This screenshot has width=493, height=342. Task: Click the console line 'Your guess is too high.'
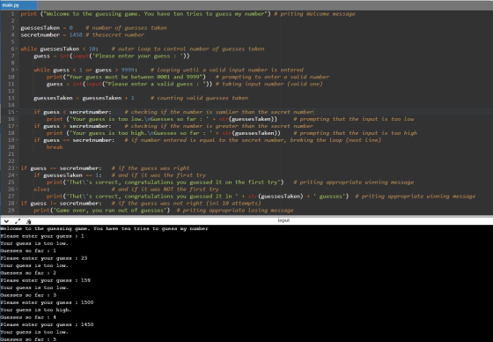tap(36, 310)
